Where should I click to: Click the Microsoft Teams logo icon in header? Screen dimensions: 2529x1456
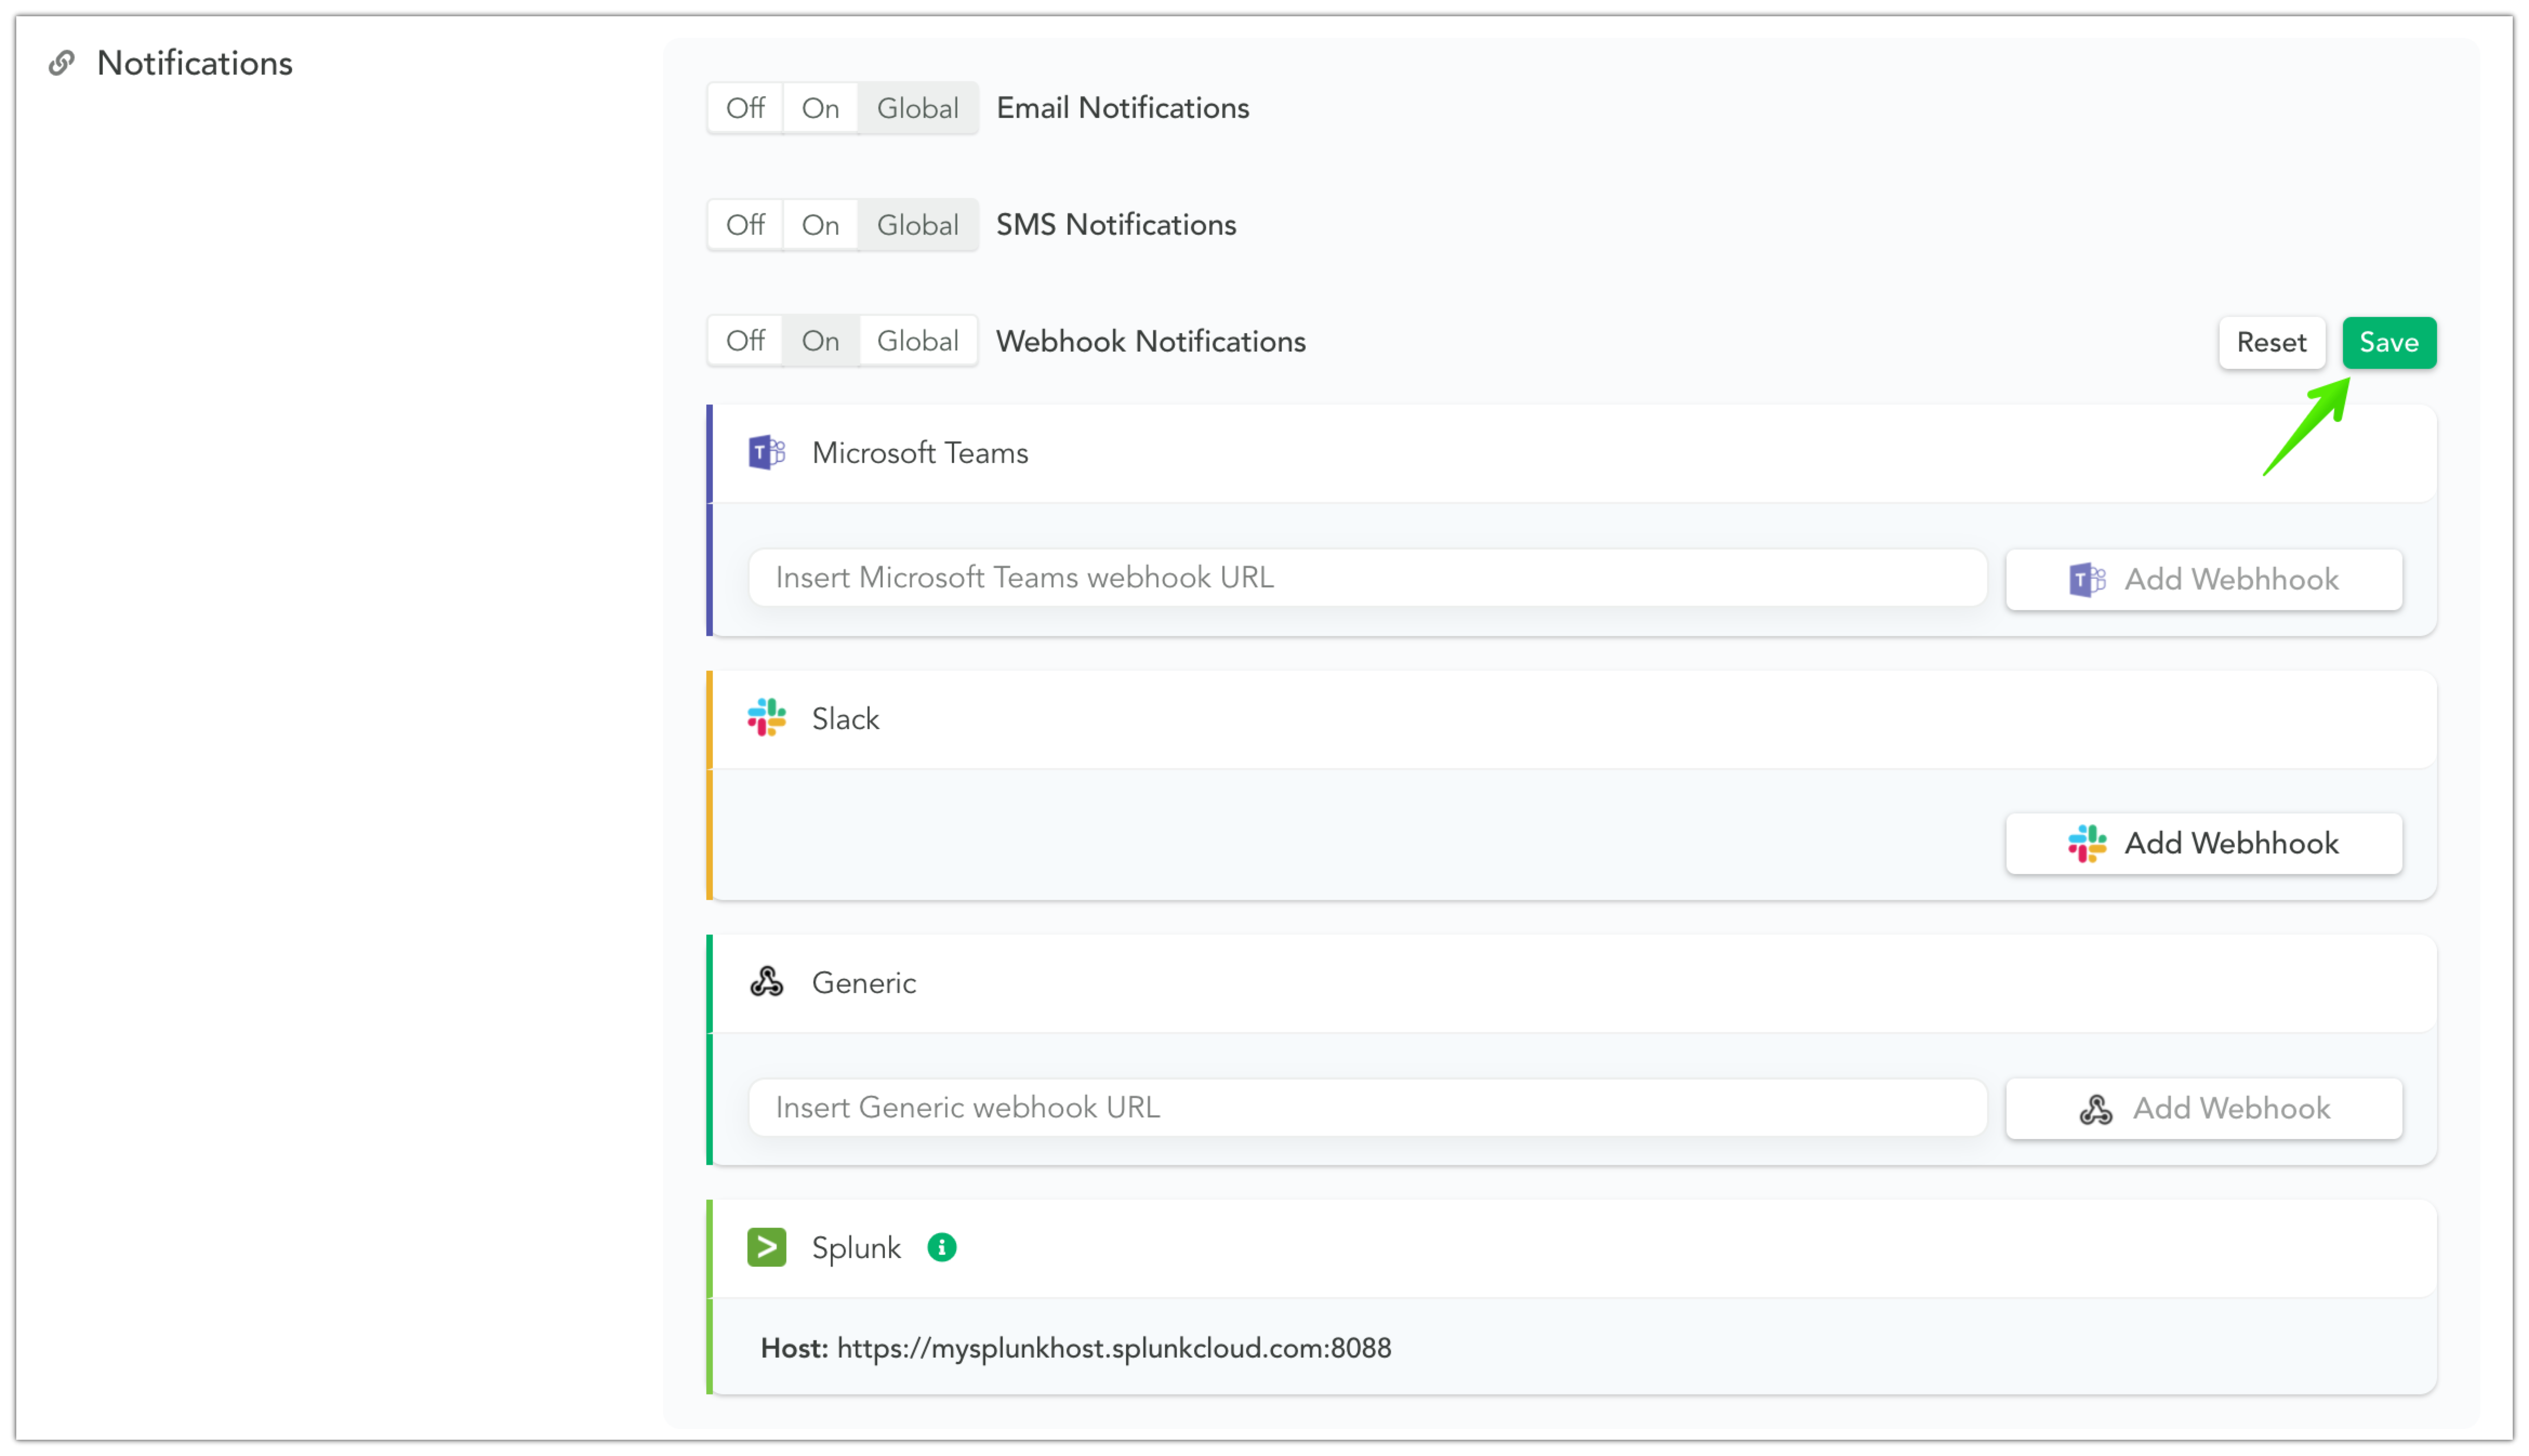[x=766, y=453]
